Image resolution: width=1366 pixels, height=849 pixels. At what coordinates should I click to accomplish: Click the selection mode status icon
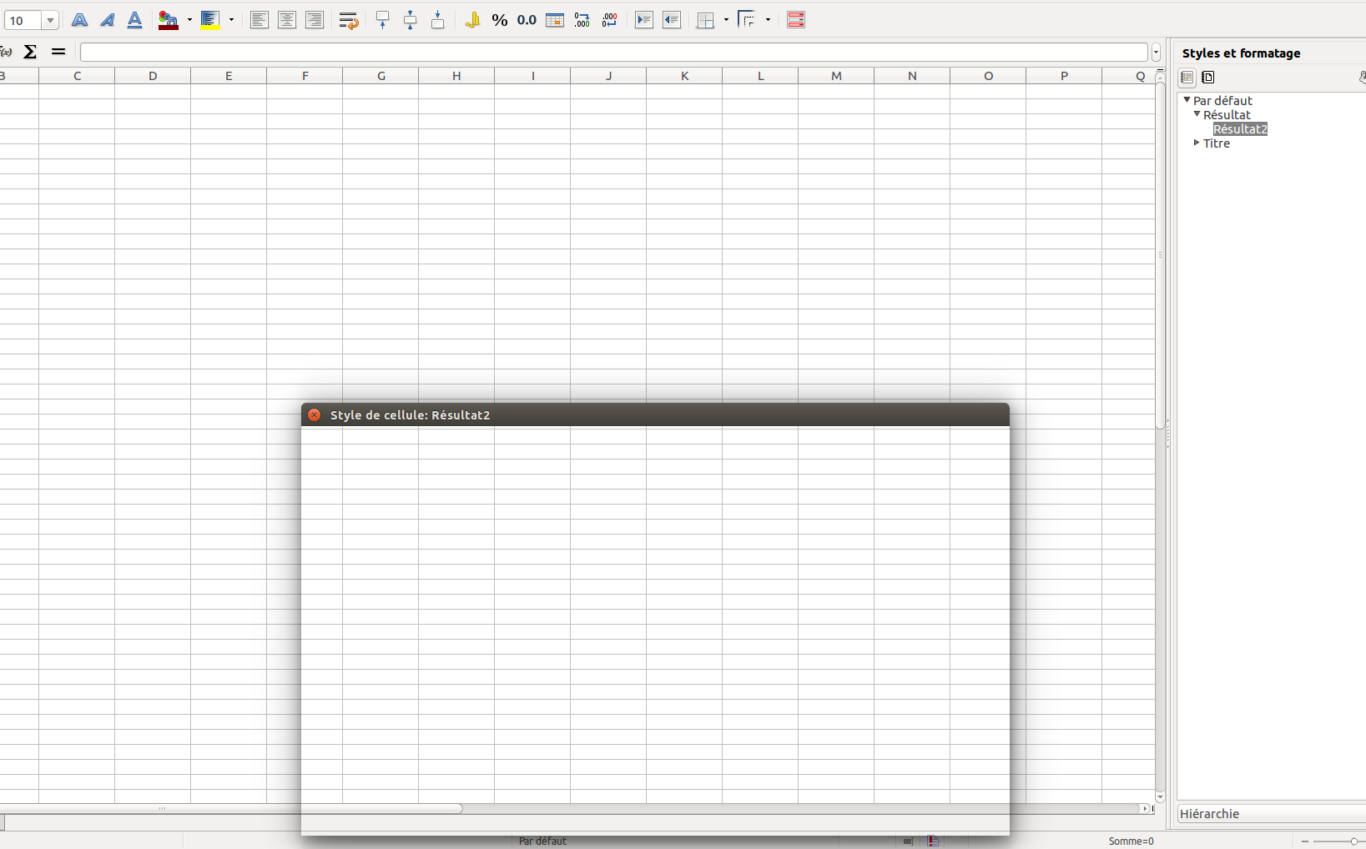click(908, 841)
